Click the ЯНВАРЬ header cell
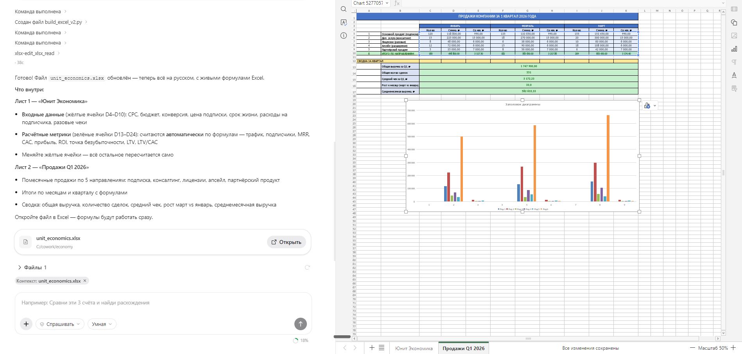 click(455, 26)
